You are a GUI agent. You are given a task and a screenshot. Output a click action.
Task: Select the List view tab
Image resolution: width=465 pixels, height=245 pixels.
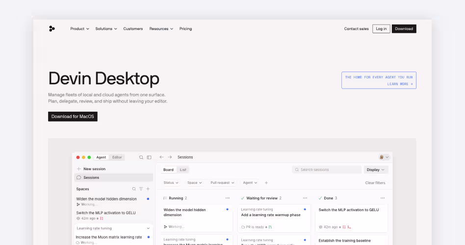[183, 170]
